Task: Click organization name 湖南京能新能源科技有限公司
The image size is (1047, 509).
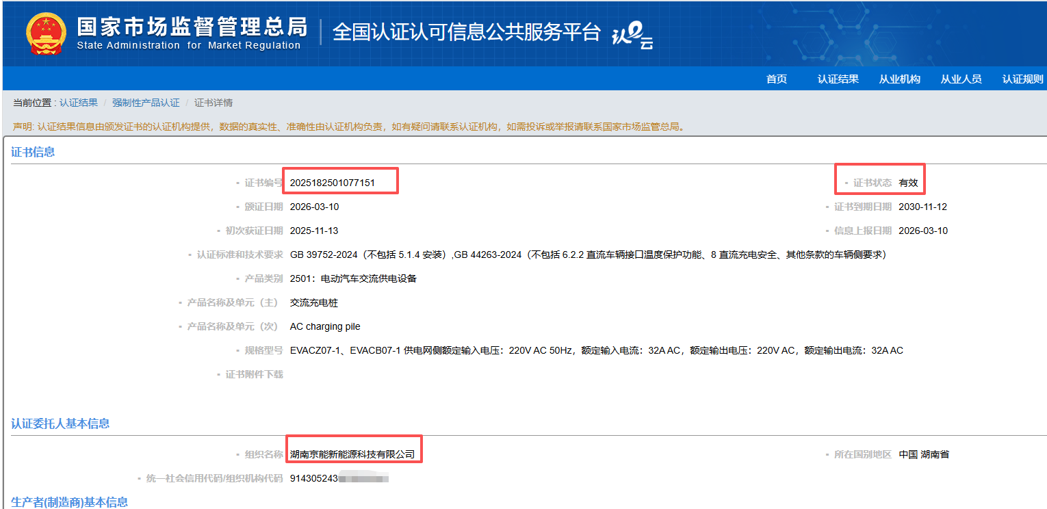Action: [x=352, y=454]
